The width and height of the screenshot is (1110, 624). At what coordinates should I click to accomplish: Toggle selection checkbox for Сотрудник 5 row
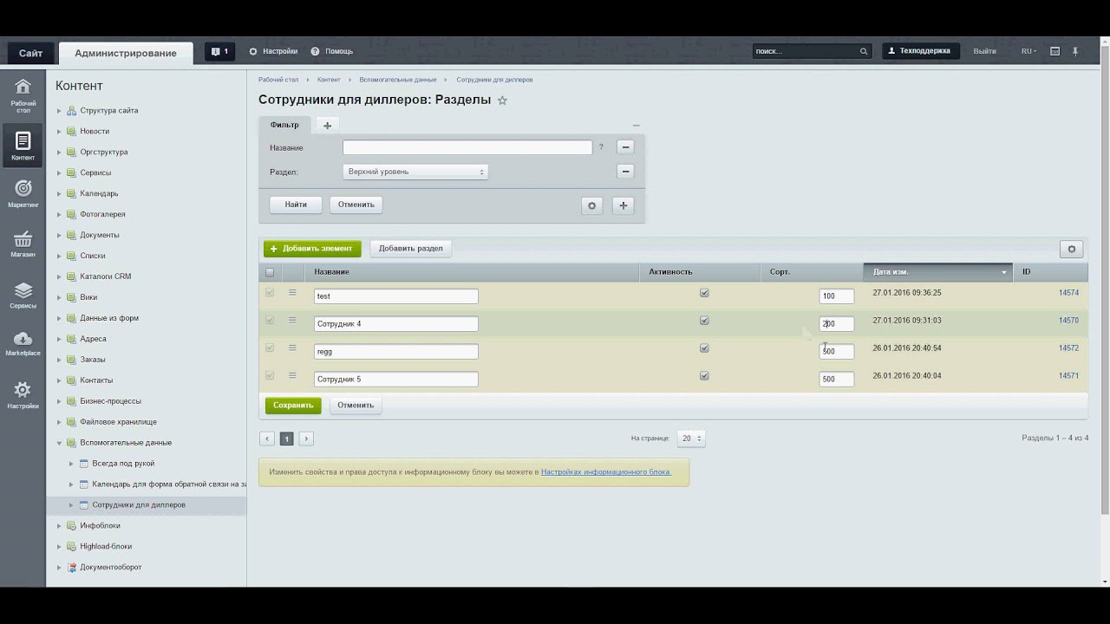point(270,376)
